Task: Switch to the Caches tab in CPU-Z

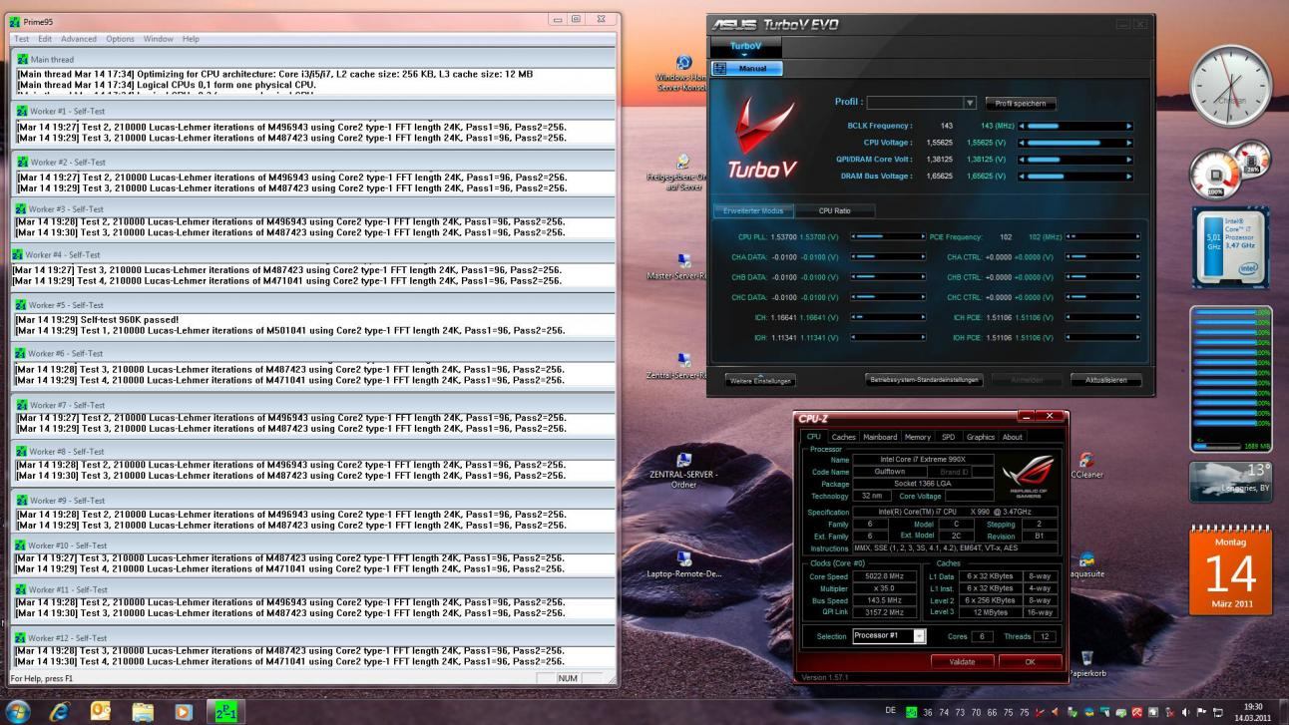Action: click(844, 437)
